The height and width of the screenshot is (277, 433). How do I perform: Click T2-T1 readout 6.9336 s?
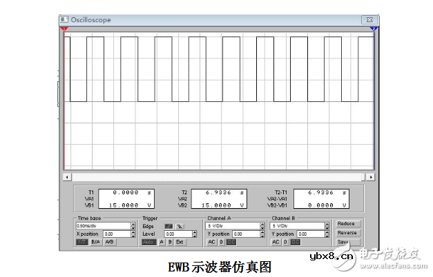tap(327, 192)
